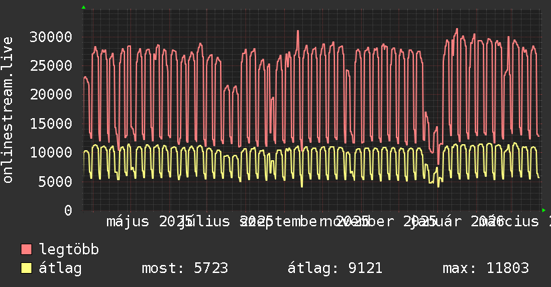Click the 0 y-axis label
Image resolution: width=551 pixels, height=287 pixels.
pyautogui.click(x=68, y=210)
